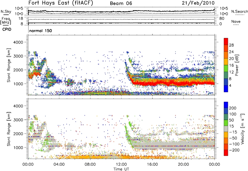This screenshot has height=171, width=248.
Task: Click the 'Nave' legend label
Action: pos(236,21)
